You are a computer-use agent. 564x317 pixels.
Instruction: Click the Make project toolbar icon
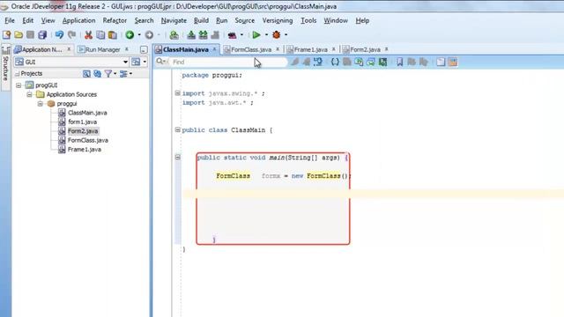(191, 35)
